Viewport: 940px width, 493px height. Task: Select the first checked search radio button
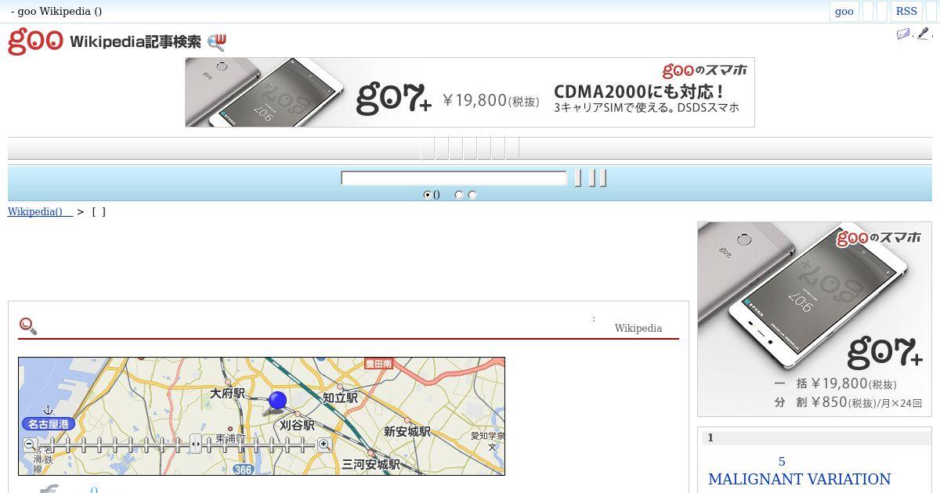point(427,195)
